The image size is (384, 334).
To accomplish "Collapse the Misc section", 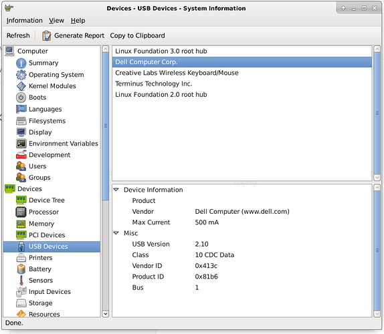I will pos(116,233).
